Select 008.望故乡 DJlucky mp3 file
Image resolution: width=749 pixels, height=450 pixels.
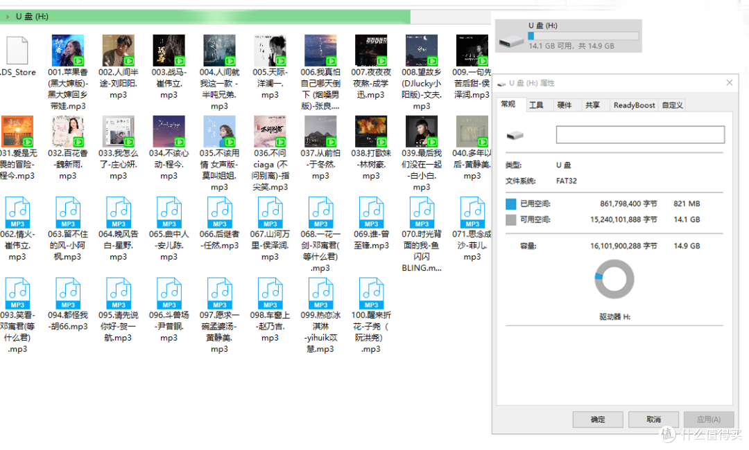pos(422,50)
